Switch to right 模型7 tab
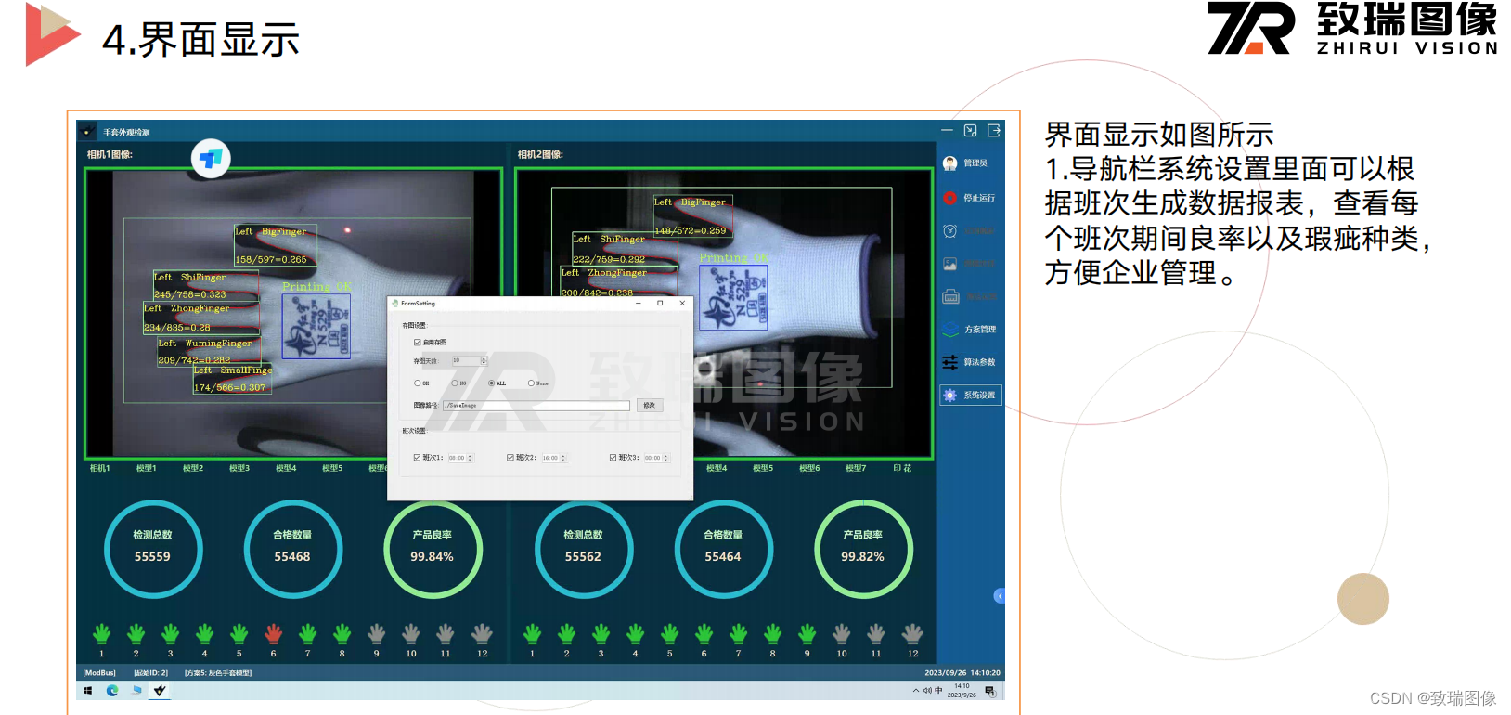The width and height of the screenshot is (1511, 715). pyautogui.click(x=856, y=469)
